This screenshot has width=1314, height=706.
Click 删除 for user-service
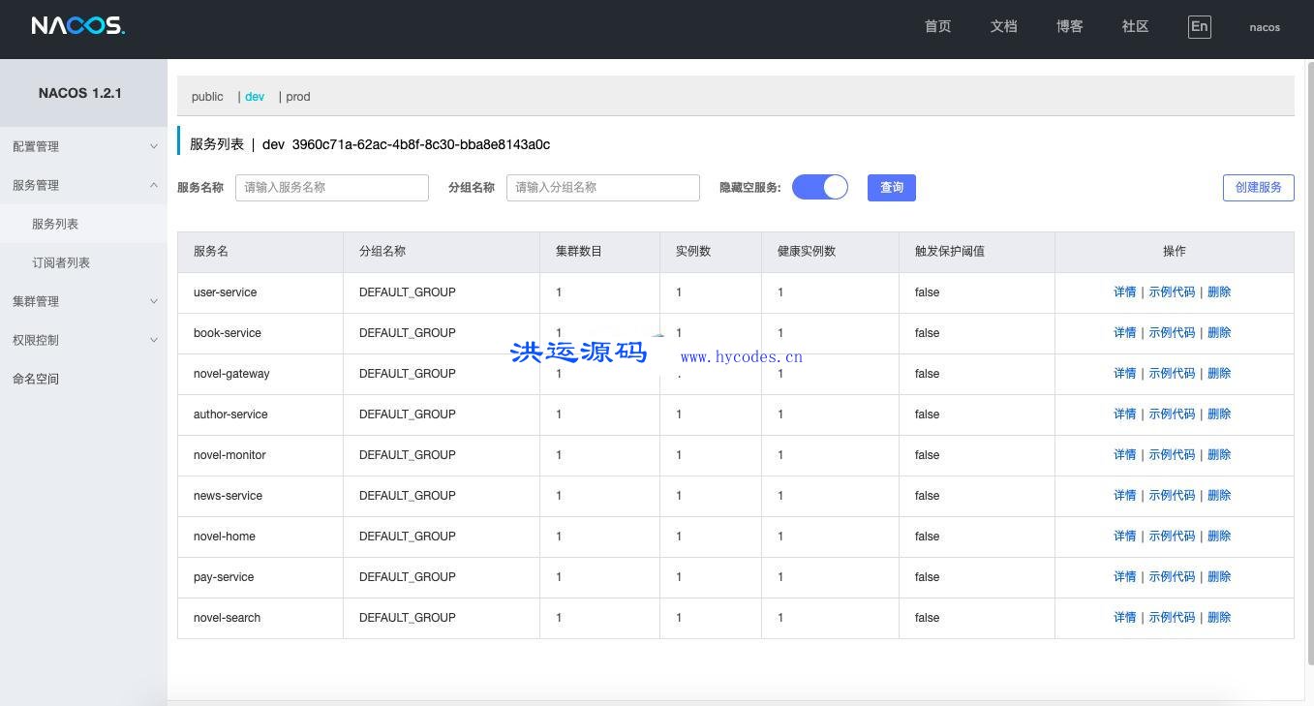pos(1219,292)
